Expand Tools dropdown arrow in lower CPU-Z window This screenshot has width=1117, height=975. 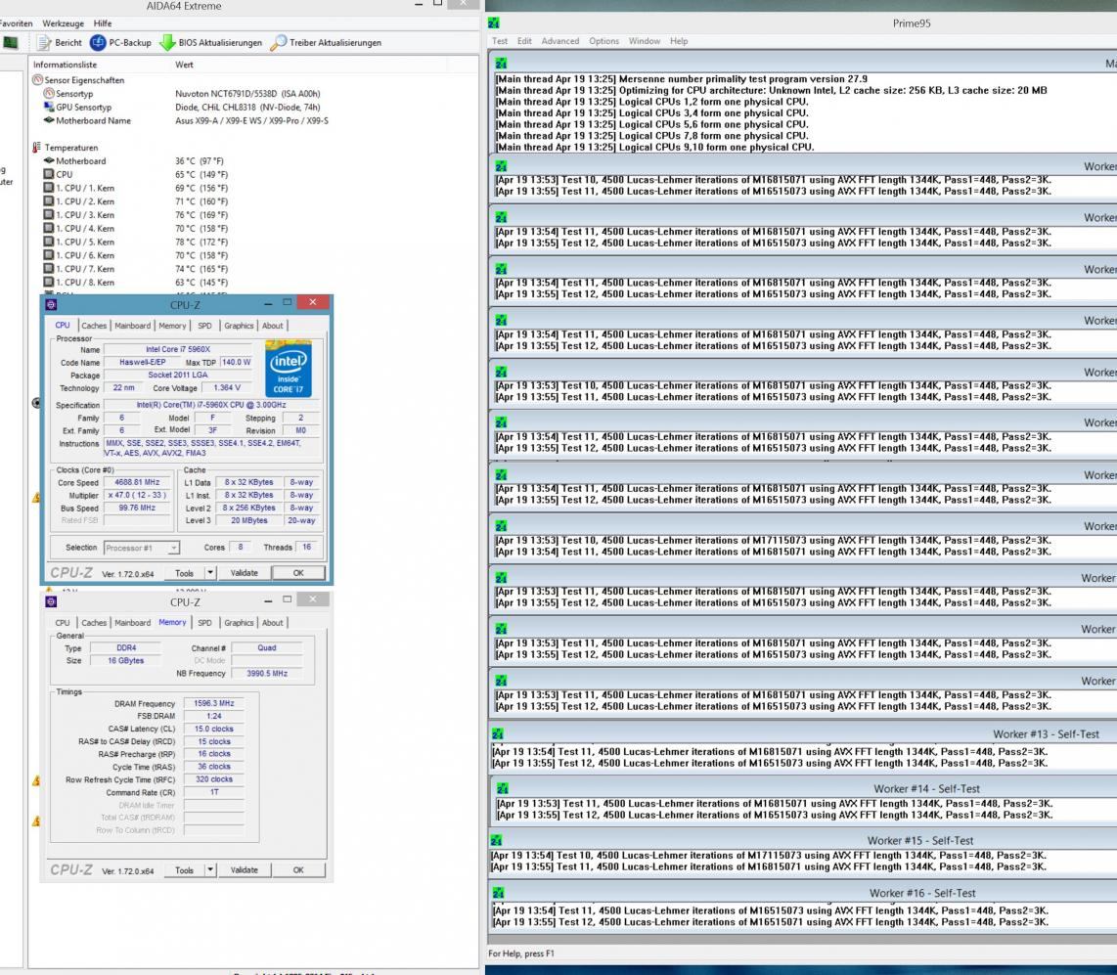pos(209,869)
